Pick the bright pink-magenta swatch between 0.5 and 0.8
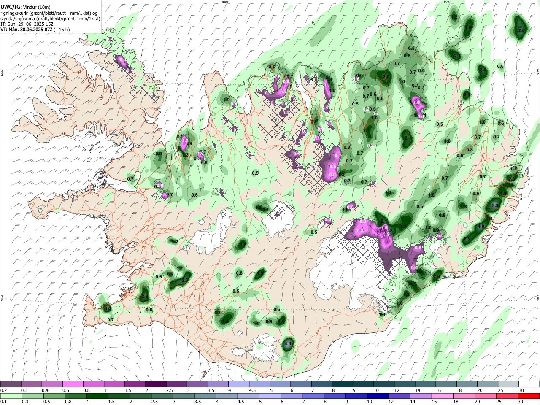Viewport: 540px width, 405px height. pos(73,384)
